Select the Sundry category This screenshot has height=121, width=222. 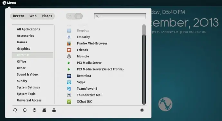point(22,81)
